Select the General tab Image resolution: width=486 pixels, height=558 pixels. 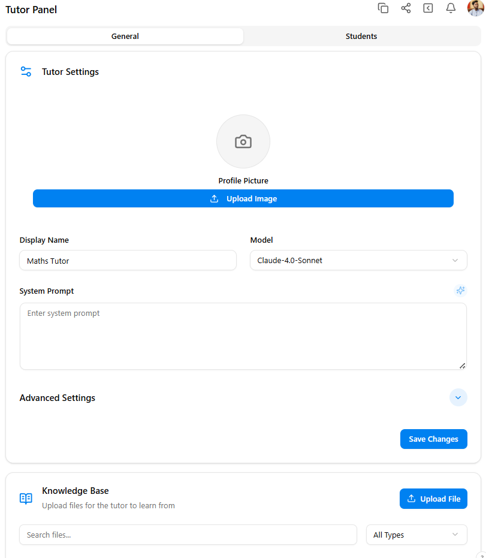point(125,37)
